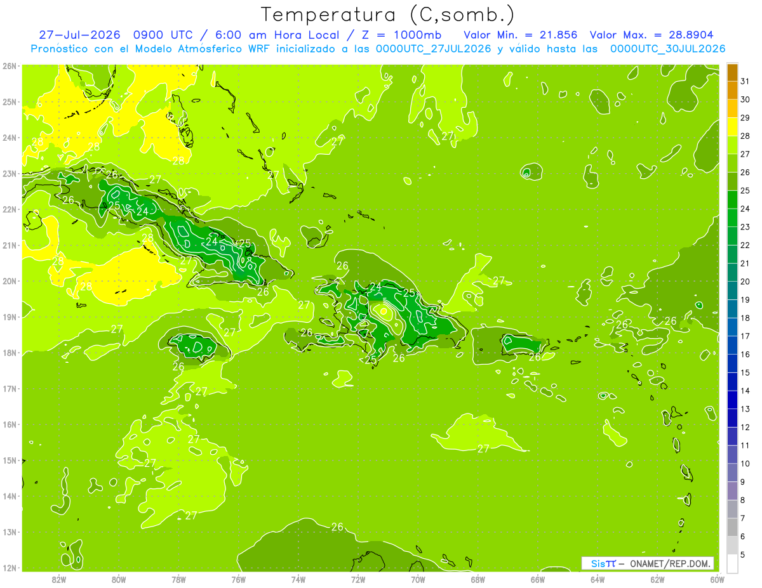The width and height of the screenshot is (762, 588).
Task: Click the "17N" latitude label
Action: pyautogui.click(x=10, y=388)
